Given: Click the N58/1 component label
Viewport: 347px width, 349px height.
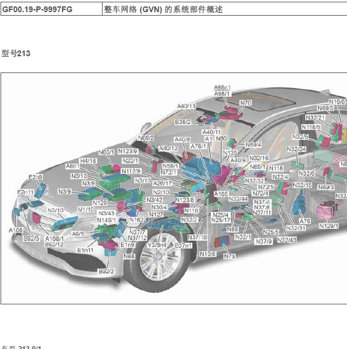Looking at the screenshot, I should [x=170, y=166].
